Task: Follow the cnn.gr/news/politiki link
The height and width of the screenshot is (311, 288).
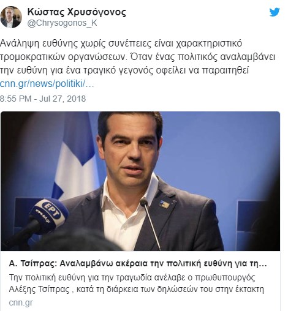Action: (x=47, y=84)
